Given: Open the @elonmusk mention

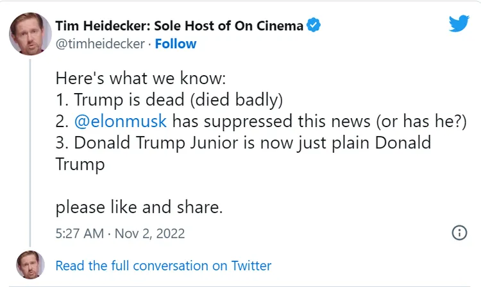Looking at the screenshot, I should click(x=120, y=121).
